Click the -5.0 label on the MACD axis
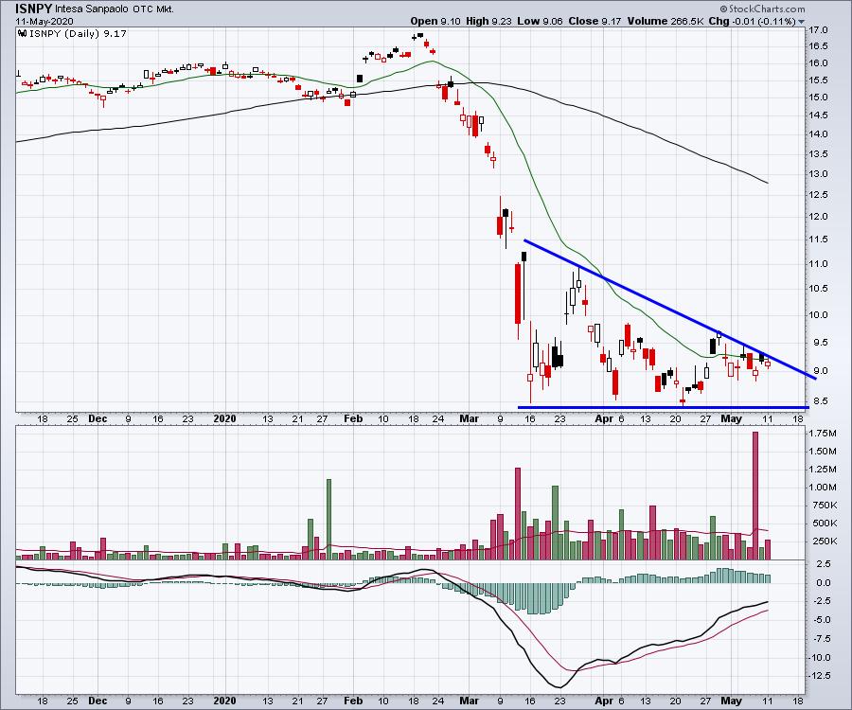The height and width of the screenshot is (710, 852). tap(822, 619)
